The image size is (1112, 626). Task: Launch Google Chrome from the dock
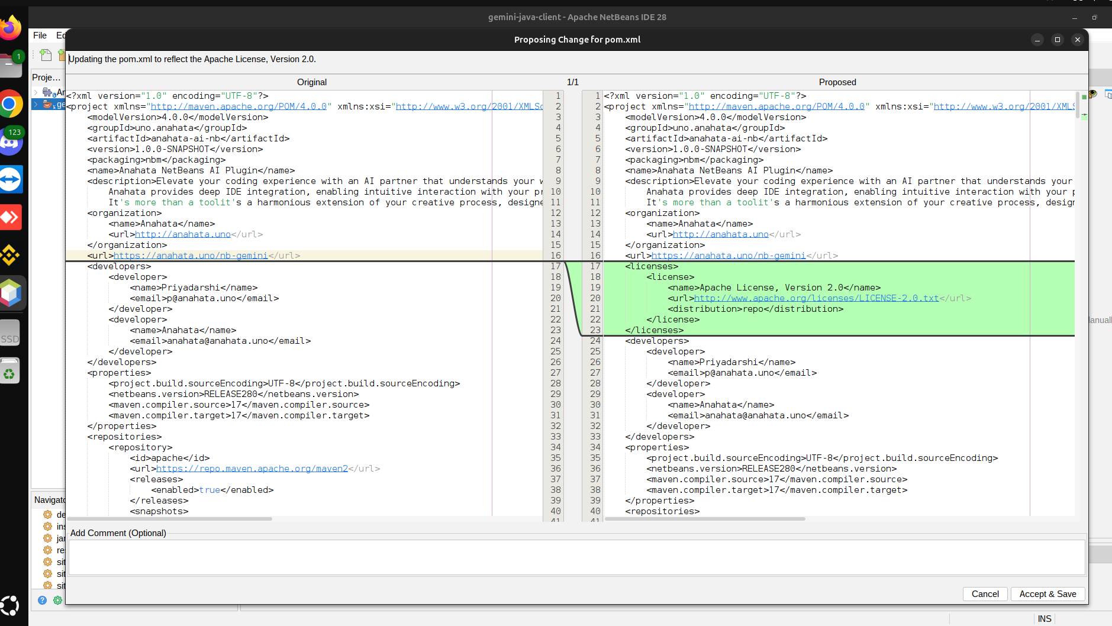coord(11,105)
